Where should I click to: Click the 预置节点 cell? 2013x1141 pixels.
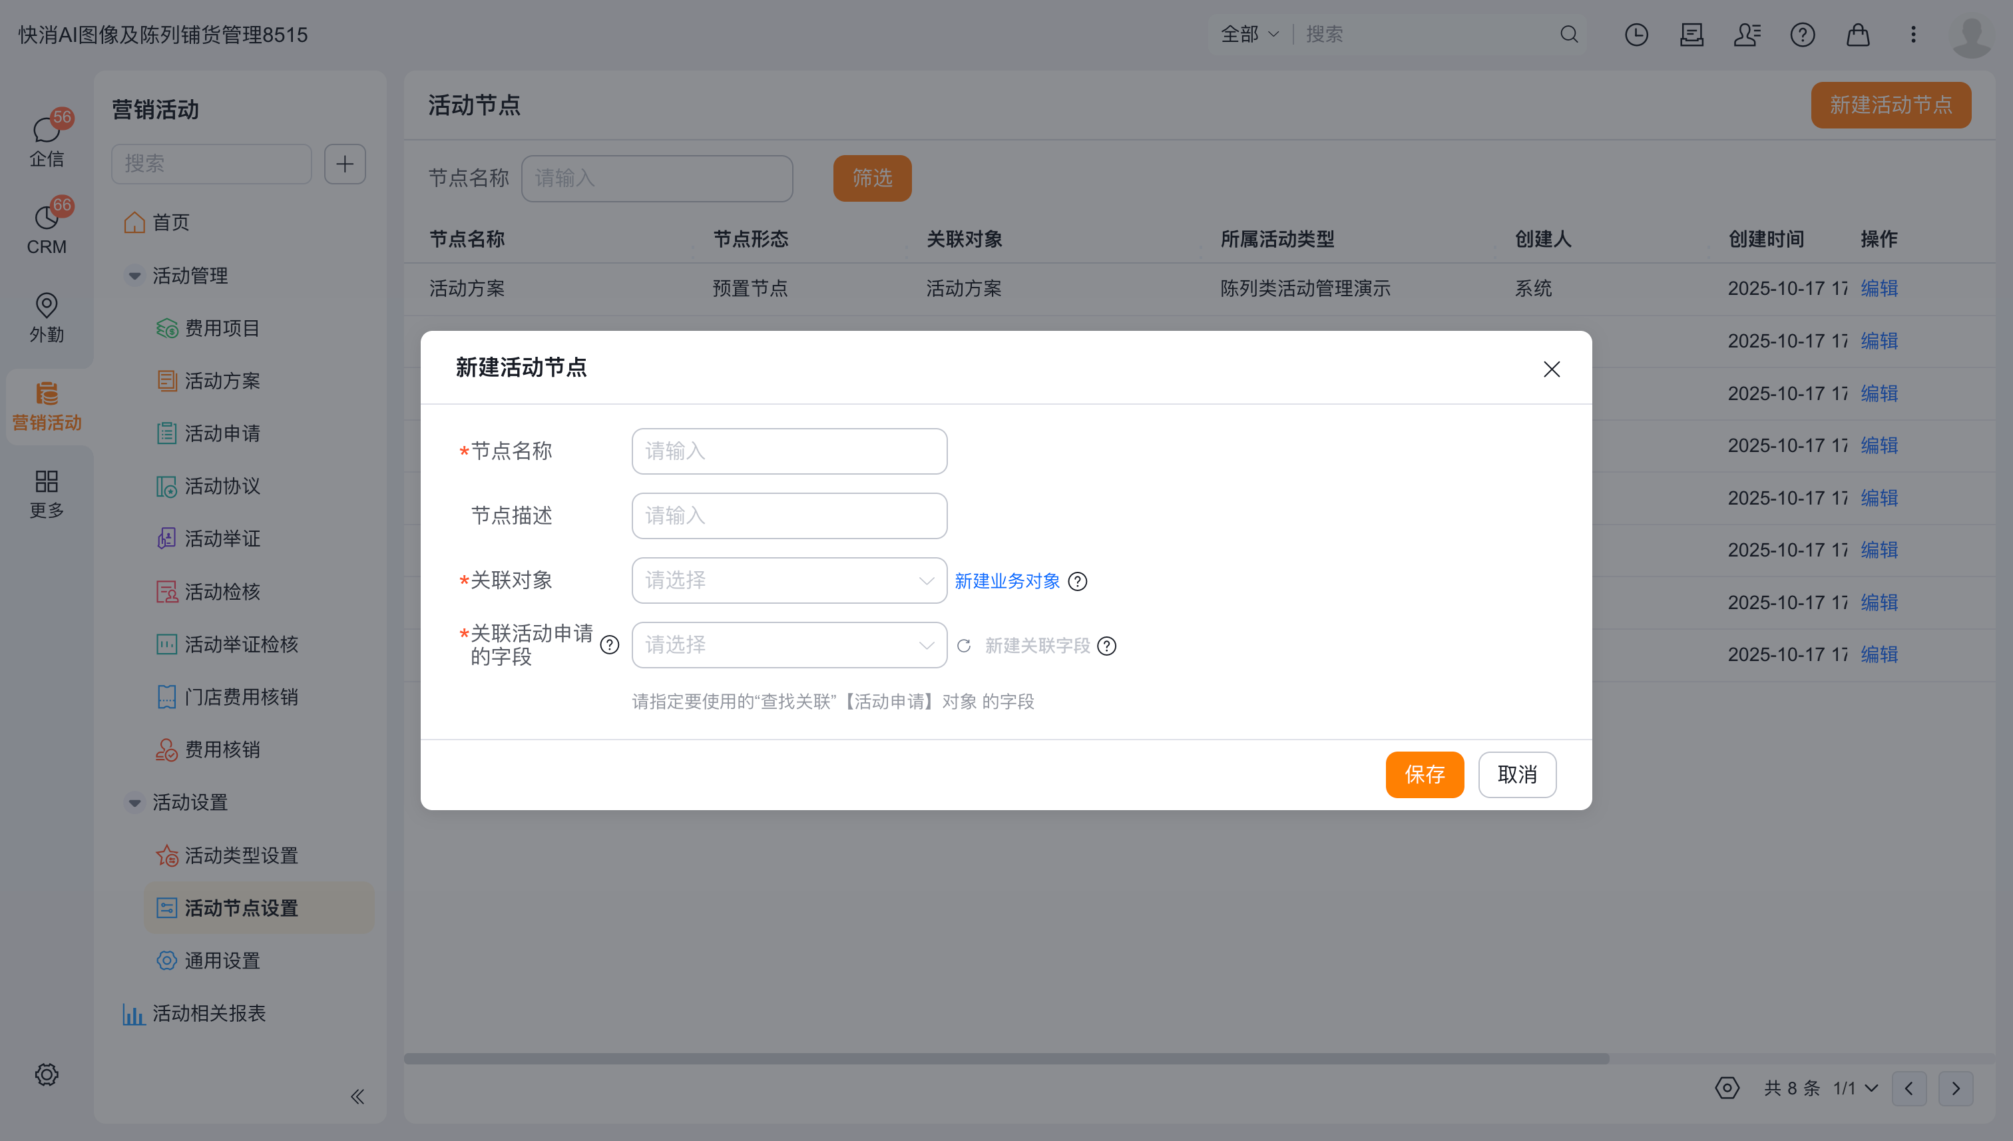(750, 288)
